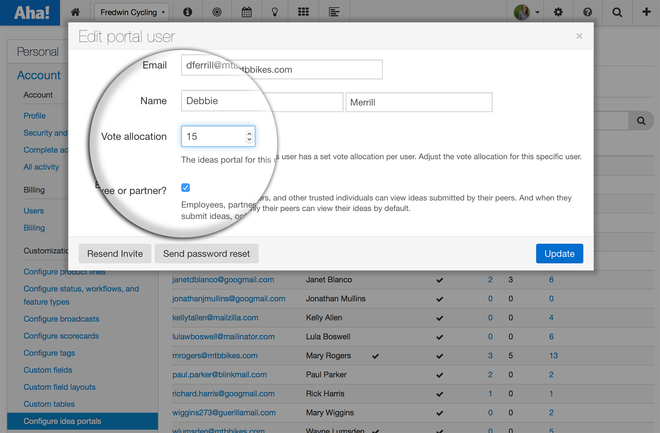Click the Resend Invite button
660x433 pixels.
pyautogui.click(x=115, y=254)
